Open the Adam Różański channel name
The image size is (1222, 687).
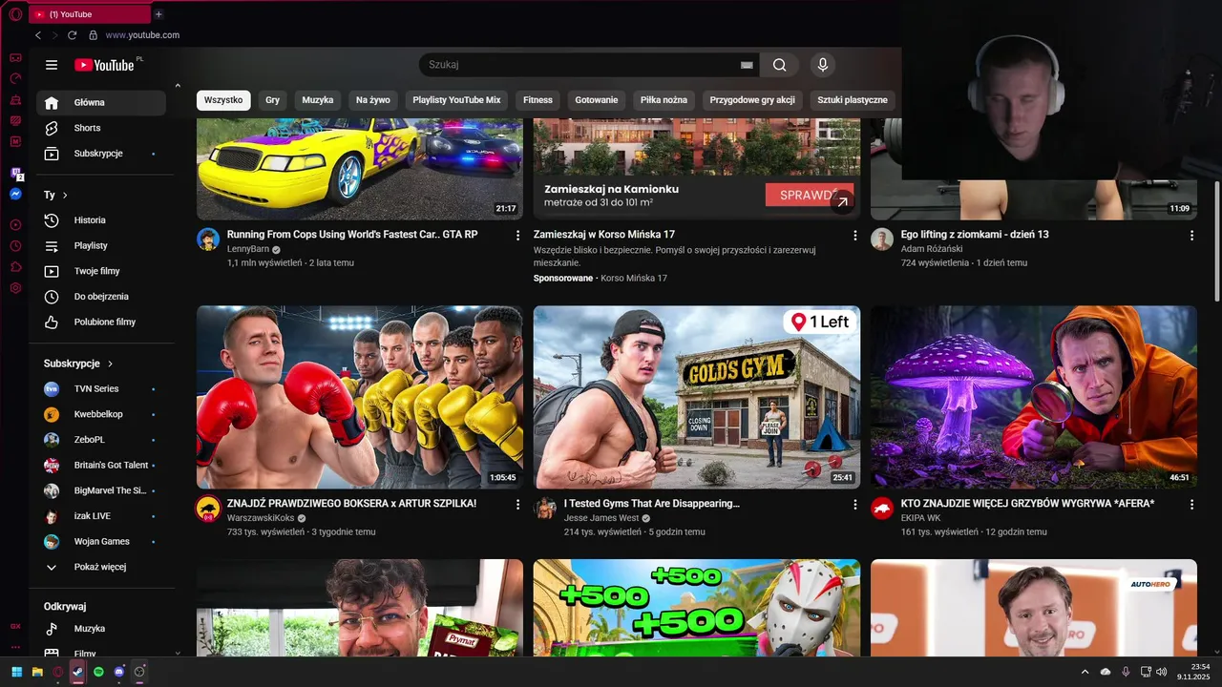pos(932,249)
